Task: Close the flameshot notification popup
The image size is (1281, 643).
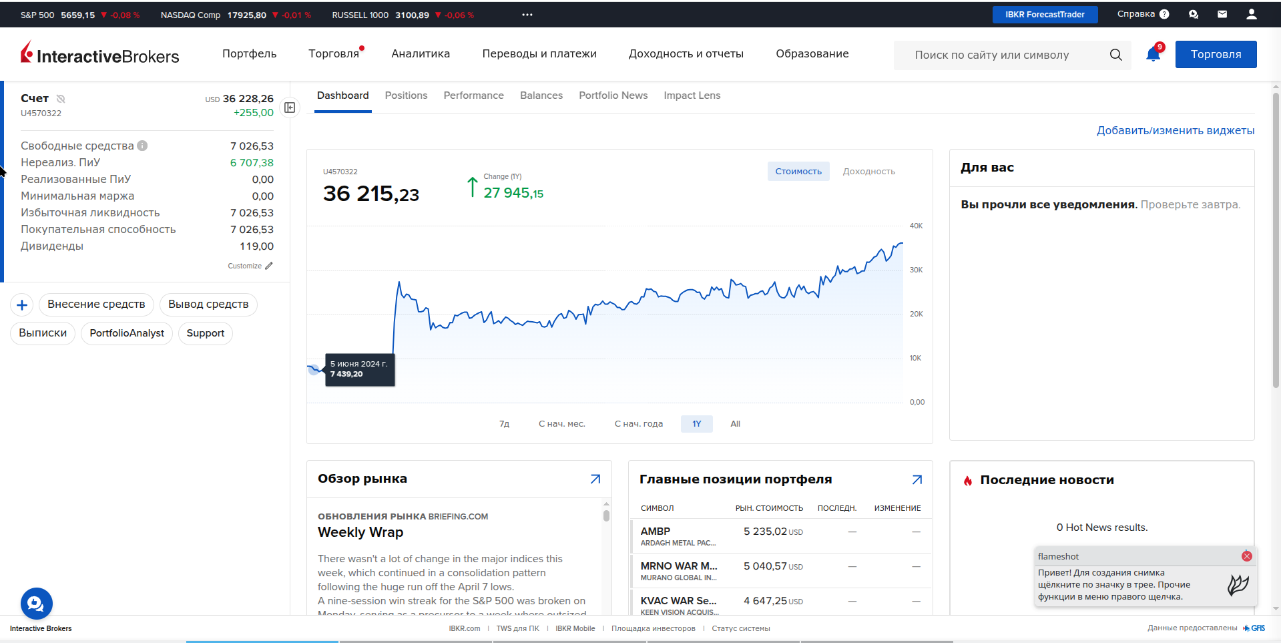Action: point(1247,556)
